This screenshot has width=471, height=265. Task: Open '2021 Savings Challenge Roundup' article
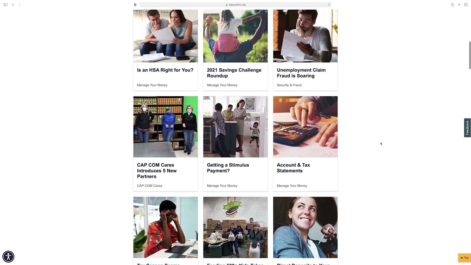coord(234,73)
